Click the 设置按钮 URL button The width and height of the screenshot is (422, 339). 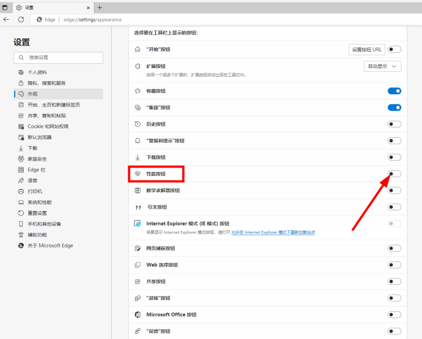point(367,50)
